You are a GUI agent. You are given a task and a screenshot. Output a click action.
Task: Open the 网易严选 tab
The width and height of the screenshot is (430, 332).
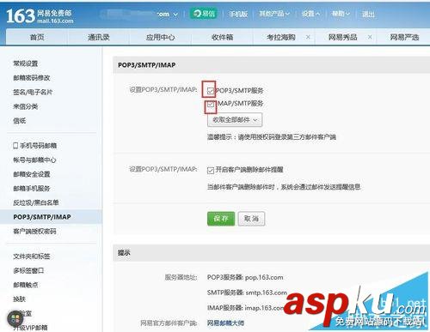pyautogui.click(x=404, y=37)
